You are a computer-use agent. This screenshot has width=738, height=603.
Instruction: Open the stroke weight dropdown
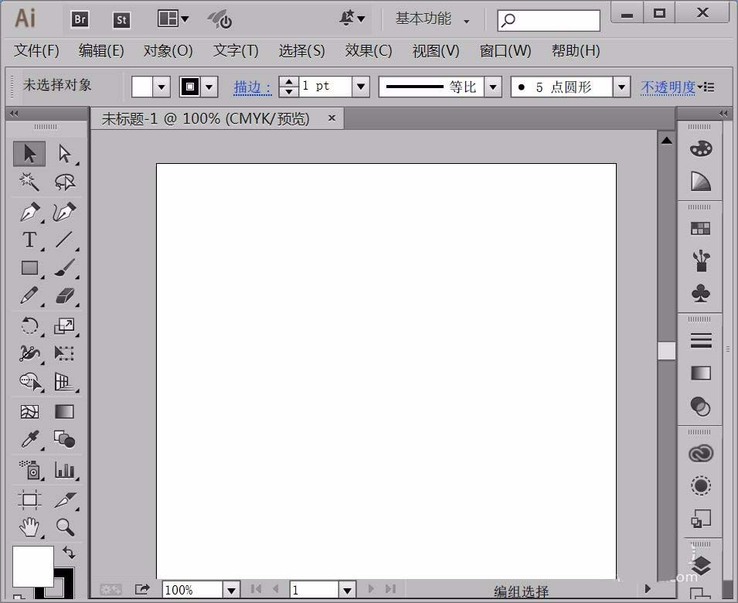[x=361, y=87]
